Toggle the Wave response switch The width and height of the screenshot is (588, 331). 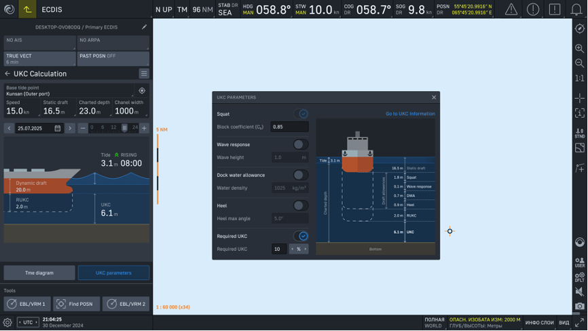pyautogui.click(x=301, y=145)
